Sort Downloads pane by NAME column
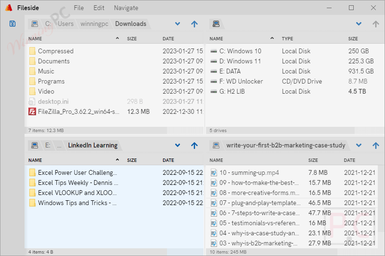This screenshot has width=385, height=256. pyautogui.click(x=35, y=39)
